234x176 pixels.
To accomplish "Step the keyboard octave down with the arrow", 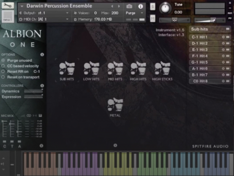I will [3, 170].
